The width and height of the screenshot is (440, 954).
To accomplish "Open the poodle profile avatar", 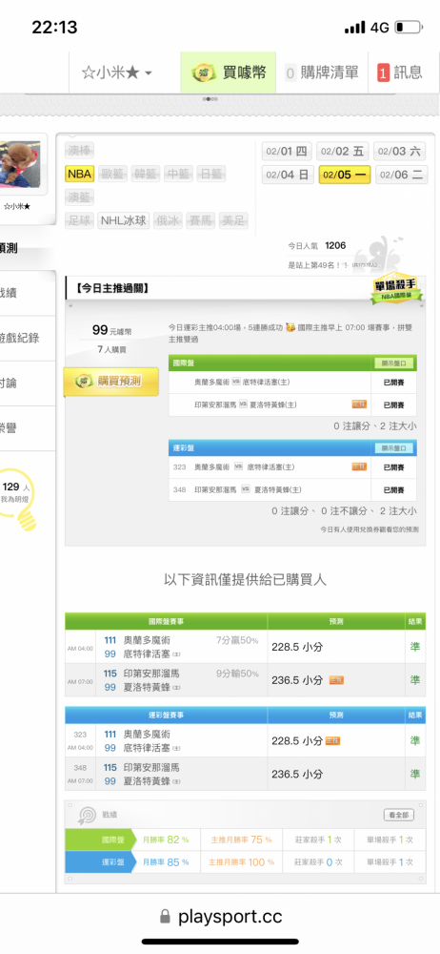I will coord(20,164).
